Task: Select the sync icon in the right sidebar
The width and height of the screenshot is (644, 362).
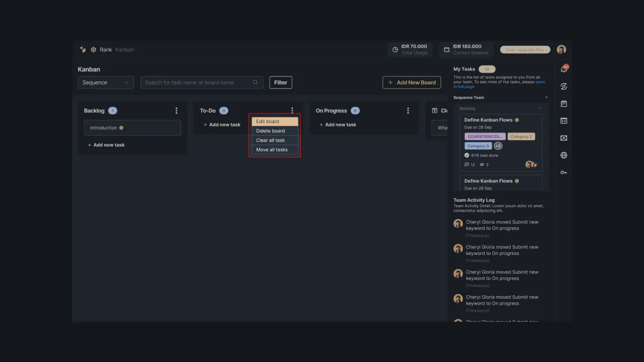Action: point(563,86)
